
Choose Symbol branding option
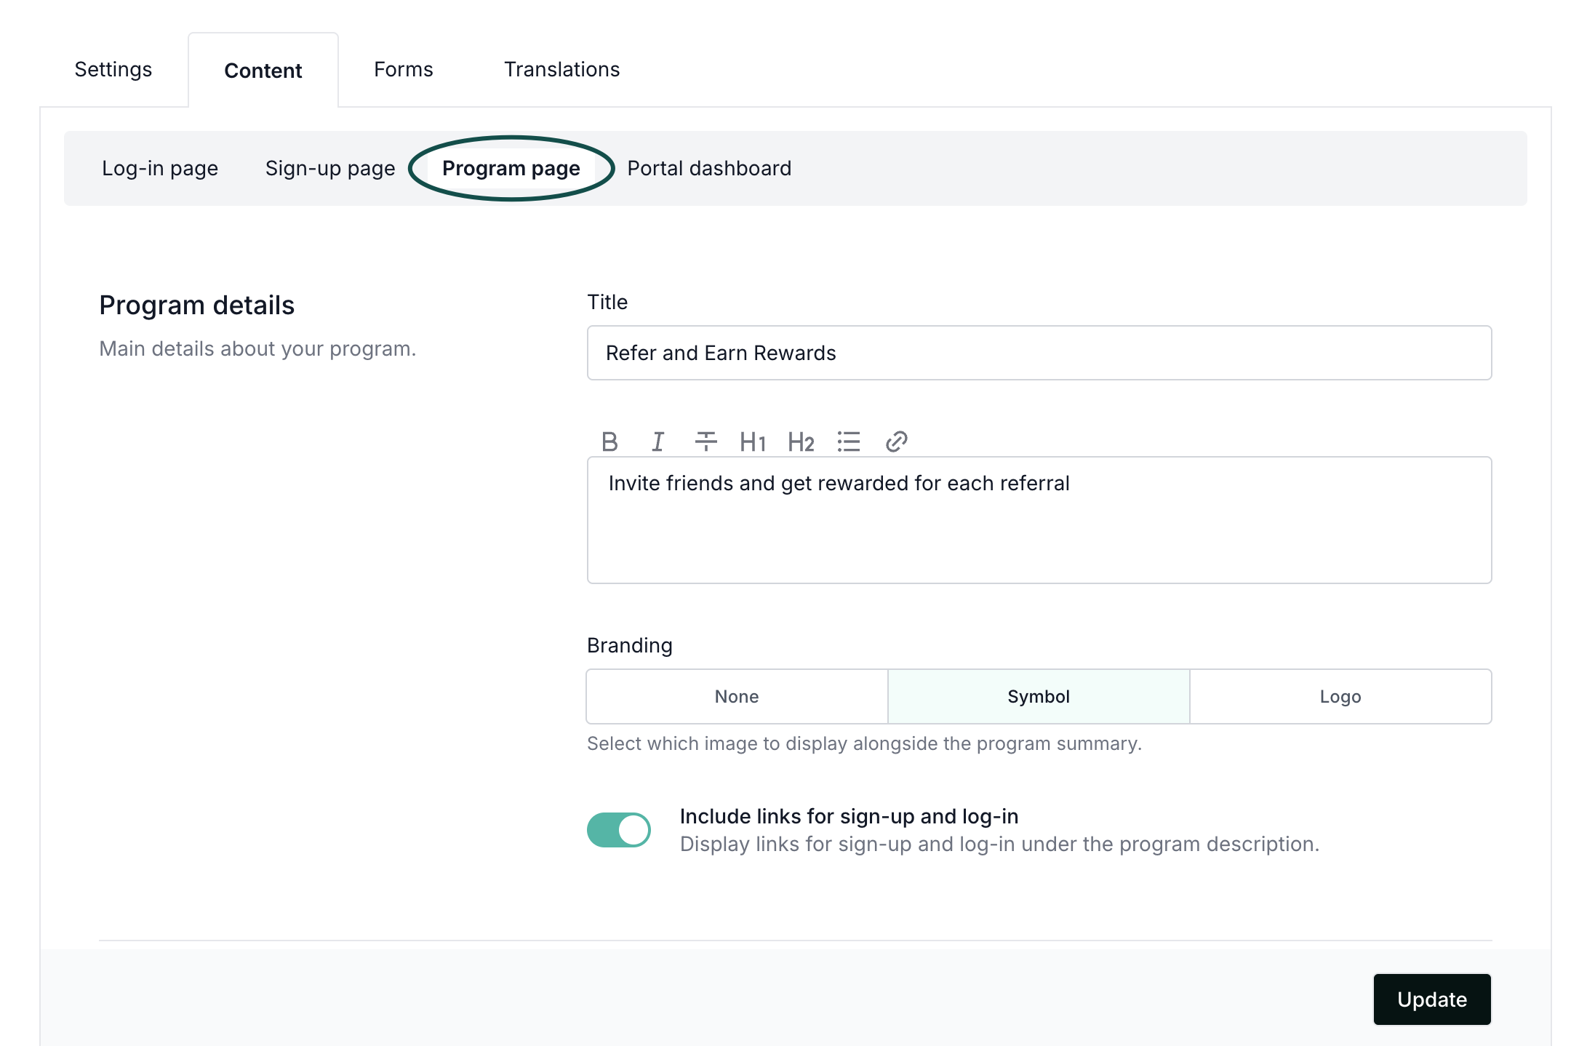coord(1039,696)
